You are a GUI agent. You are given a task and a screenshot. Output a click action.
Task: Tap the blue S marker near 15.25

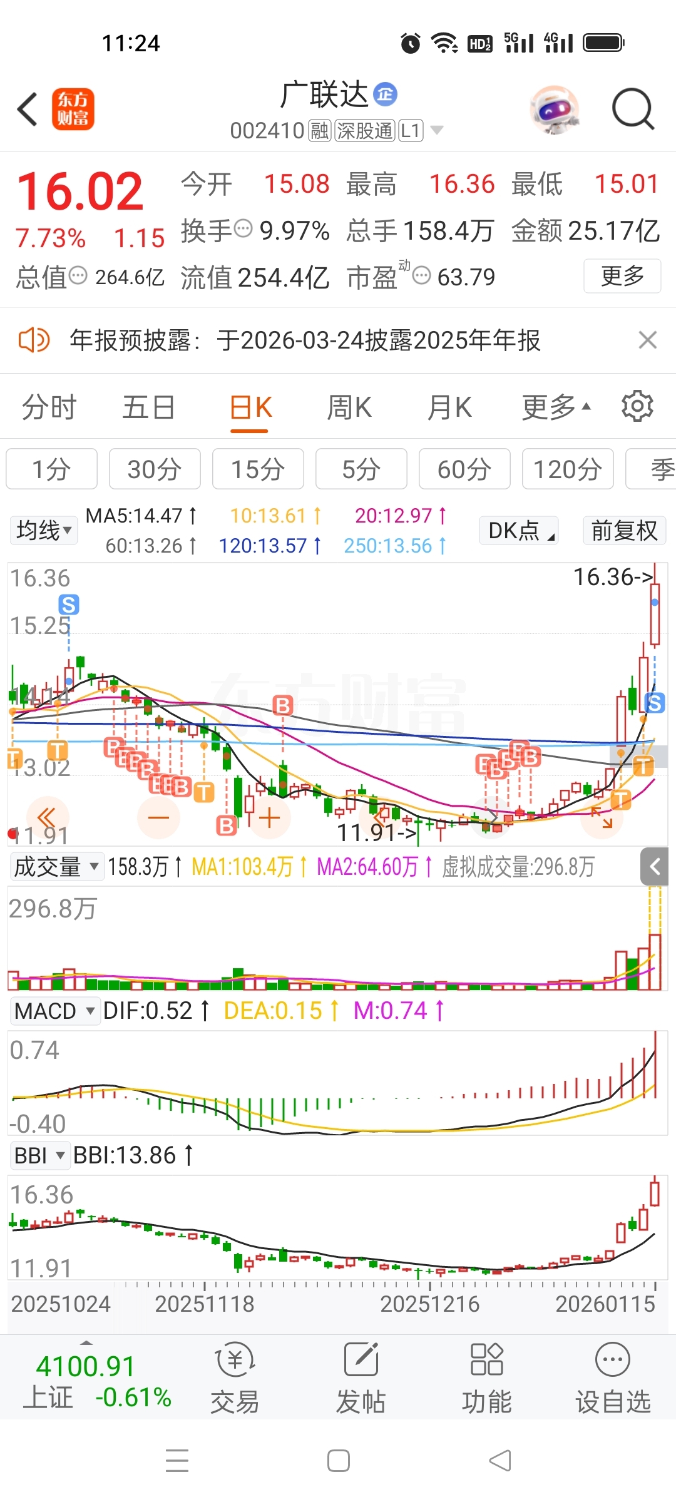tap(69, 605)
